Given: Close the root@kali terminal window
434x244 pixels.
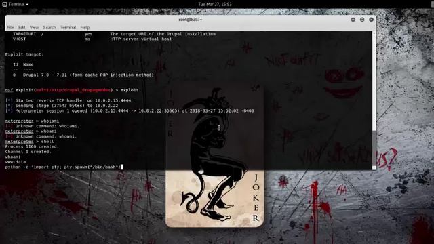Looking at the screenshot, I should pyautogui.click(x=371, y=20).
